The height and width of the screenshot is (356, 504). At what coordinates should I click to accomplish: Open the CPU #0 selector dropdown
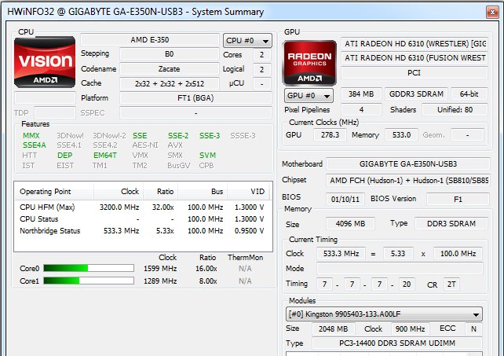click(x=247, y=41)
